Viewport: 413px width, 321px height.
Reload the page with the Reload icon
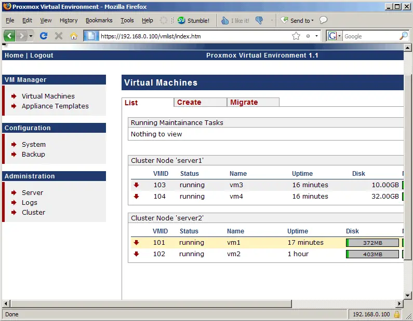(x=44, y=36)
